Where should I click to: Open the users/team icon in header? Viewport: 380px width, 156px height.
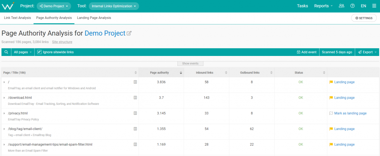pos(341,6)
